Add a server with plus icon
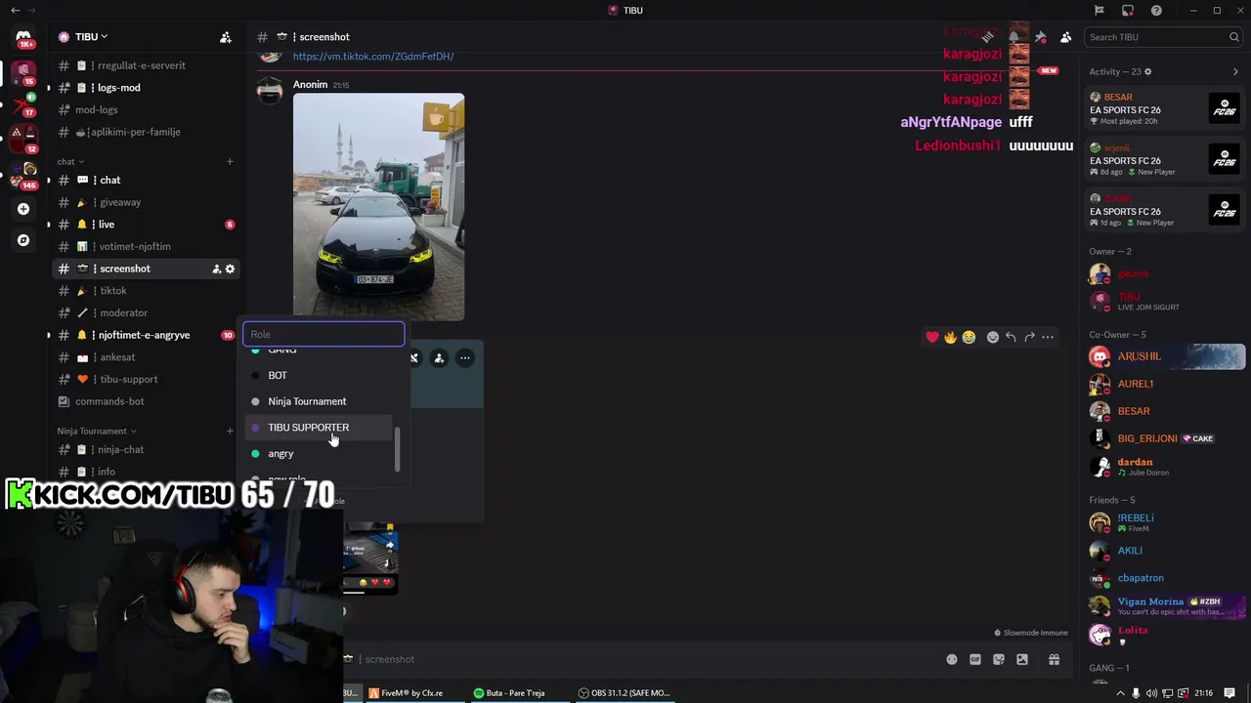 [x=23, y=209]
